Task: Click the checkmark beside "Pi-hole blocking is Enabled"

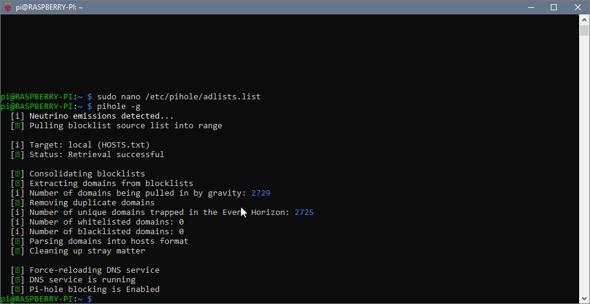Action: tap(17, 290)
